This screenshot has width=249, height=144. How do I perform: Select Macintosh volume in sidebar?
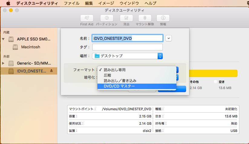(x=31, y=47)
